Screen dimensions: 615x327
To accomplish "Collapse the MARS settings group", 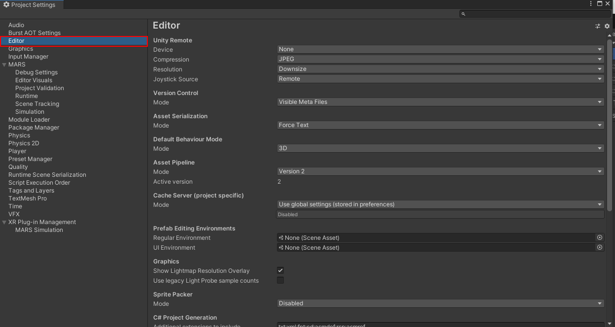I will [4, 65].
